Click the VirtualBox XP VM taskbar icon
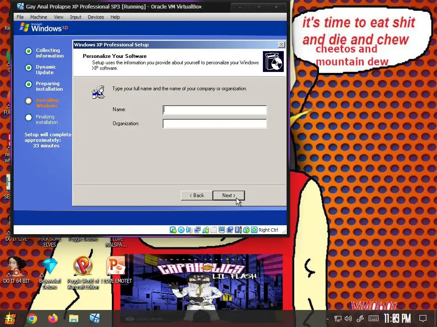This screenshot has width=437, height=327. pyautogui.click(x=95, y=318)
